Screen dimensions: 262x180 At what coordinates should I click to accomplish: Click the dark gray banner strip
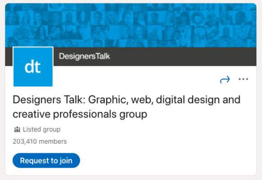coord(155,57)
